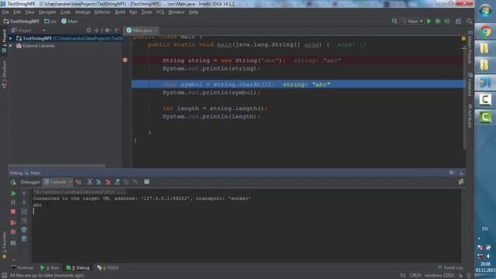Click src breadcrumb in navigation bar
The height and width of the screenshot is (279, 496).
tap(50, 21)
